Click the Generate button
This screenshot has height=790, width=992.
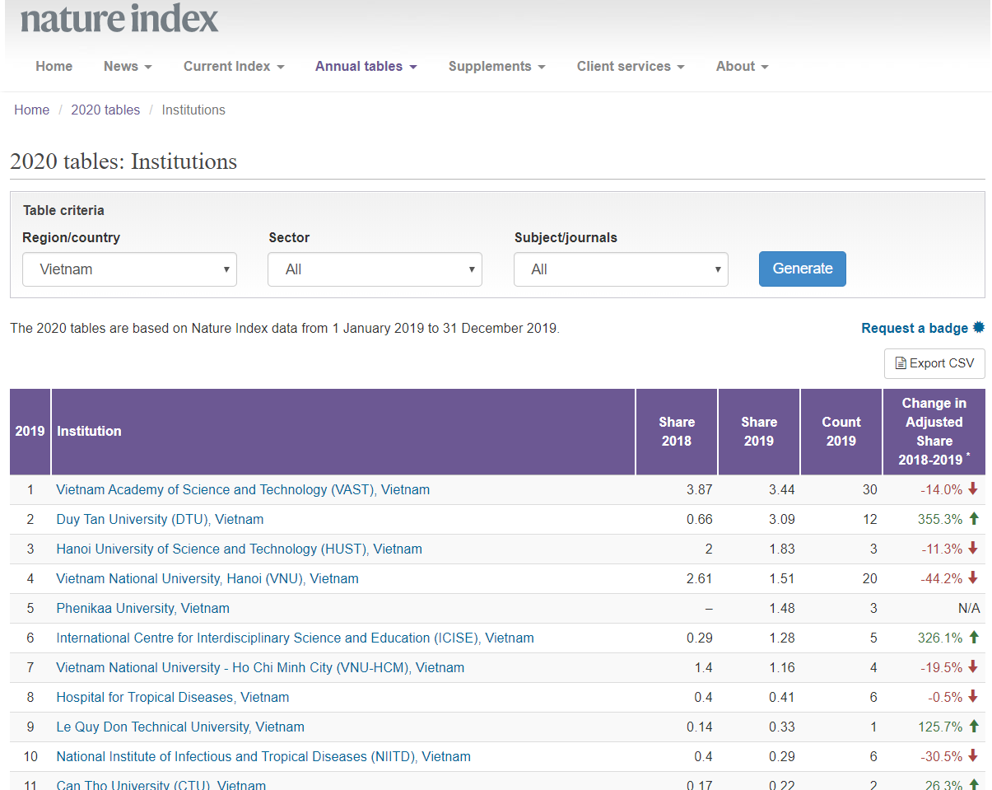coord(803,269)
